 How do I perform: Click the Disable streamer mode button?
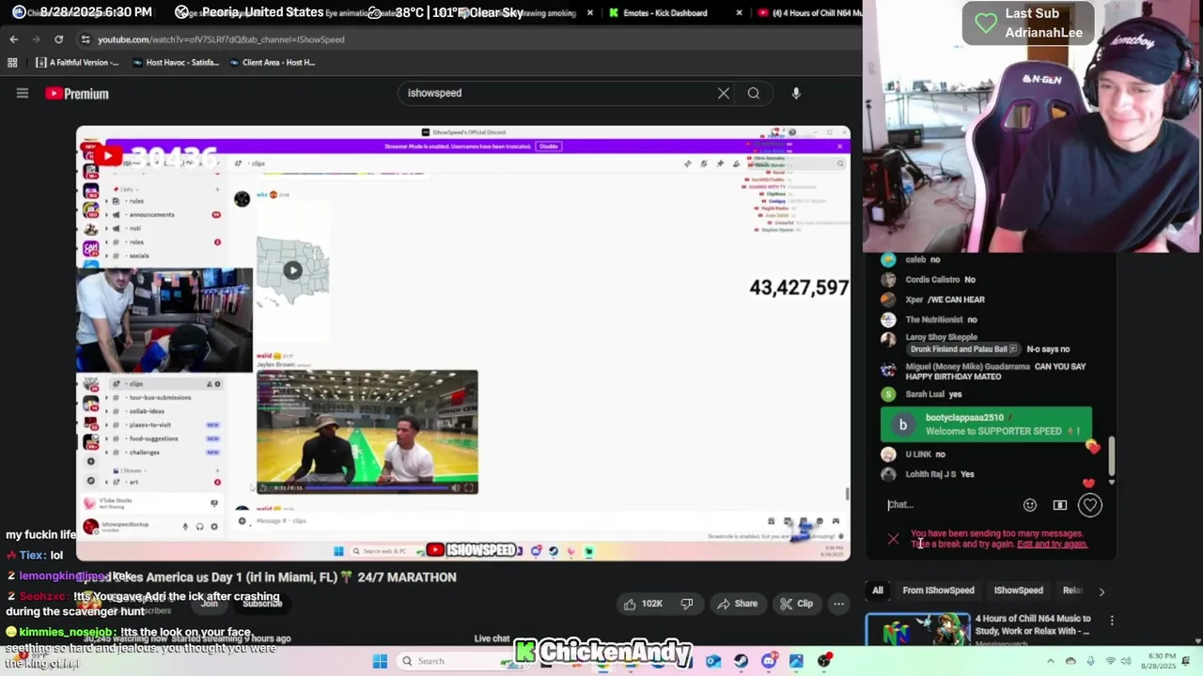click(548, 146)
